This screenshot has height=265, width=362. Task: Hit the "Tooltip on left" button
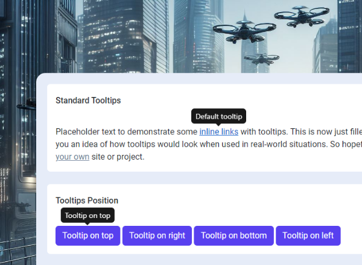(x=308, y=236)
